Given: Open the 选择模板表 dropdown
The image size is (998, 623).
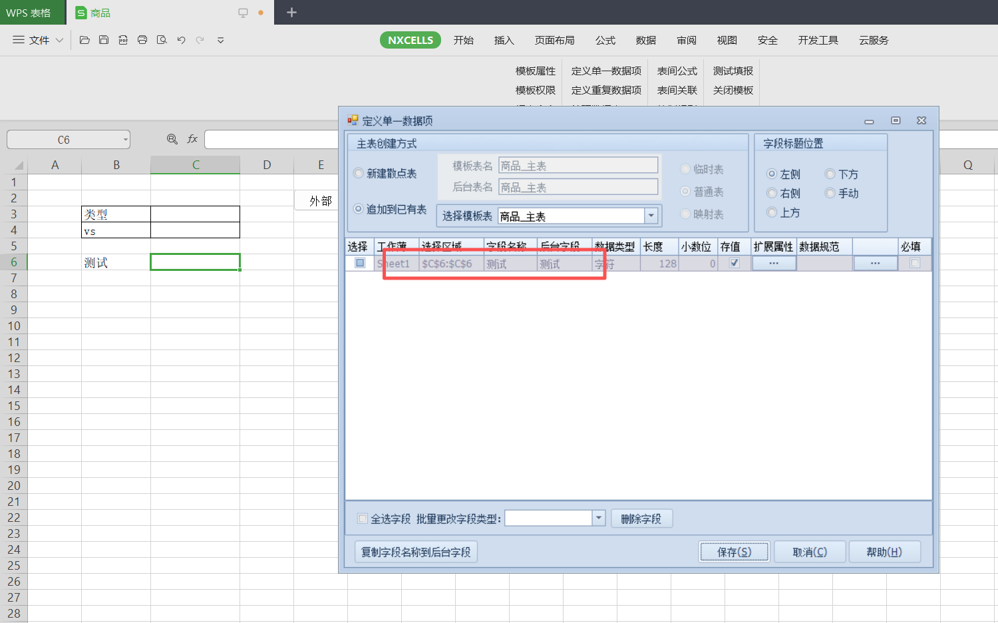Looking at the screenshot, I should tap(651, 216).
